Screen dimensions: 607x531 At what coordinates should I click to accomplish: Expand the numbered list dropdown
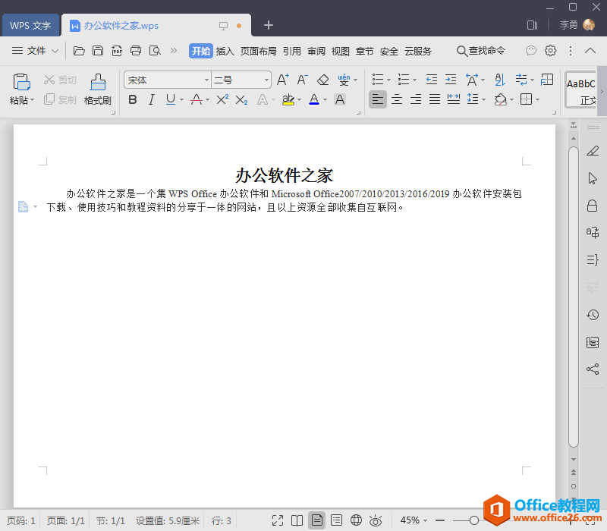tap(414, 80)
